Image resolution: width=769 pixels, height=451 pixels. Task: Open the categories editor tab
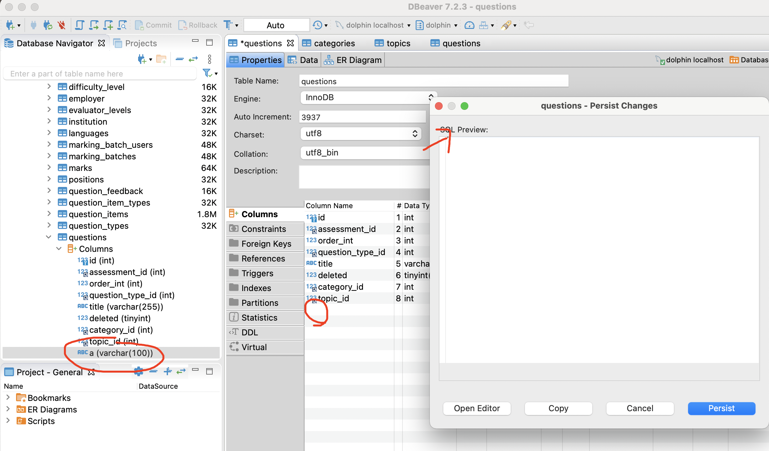coord(334,43)
